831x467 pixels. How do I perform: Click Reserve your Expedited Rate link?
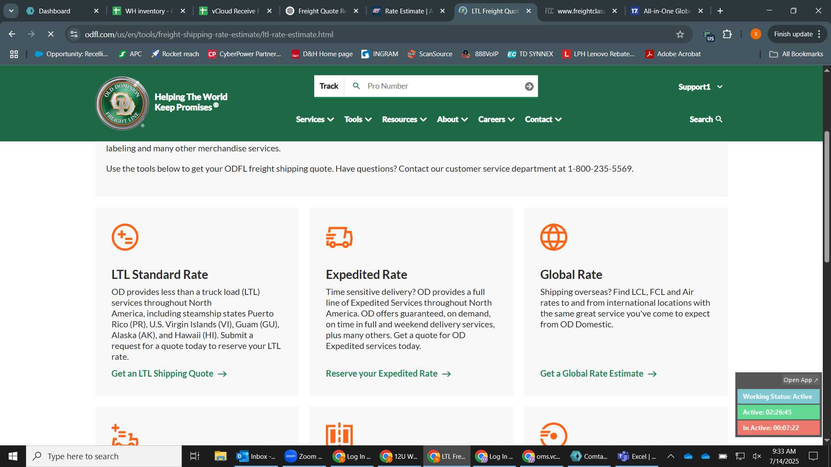[x=388, y=374]
